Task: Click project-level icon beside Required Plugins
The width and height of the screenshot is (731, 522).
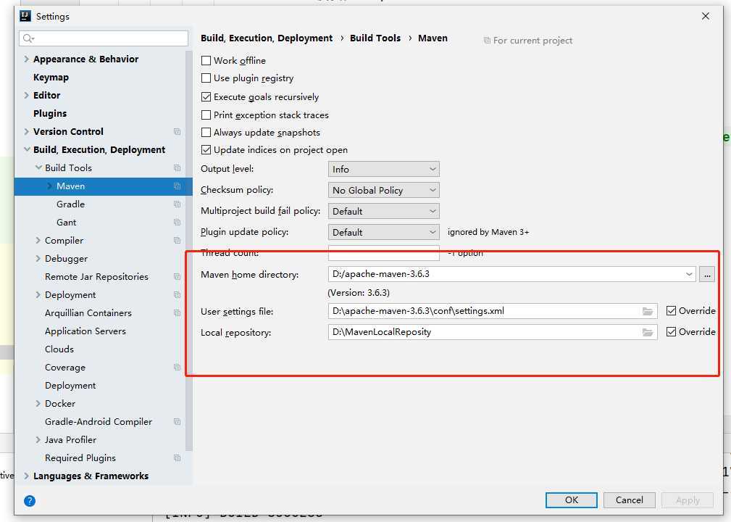Action: tap(177, 458)
